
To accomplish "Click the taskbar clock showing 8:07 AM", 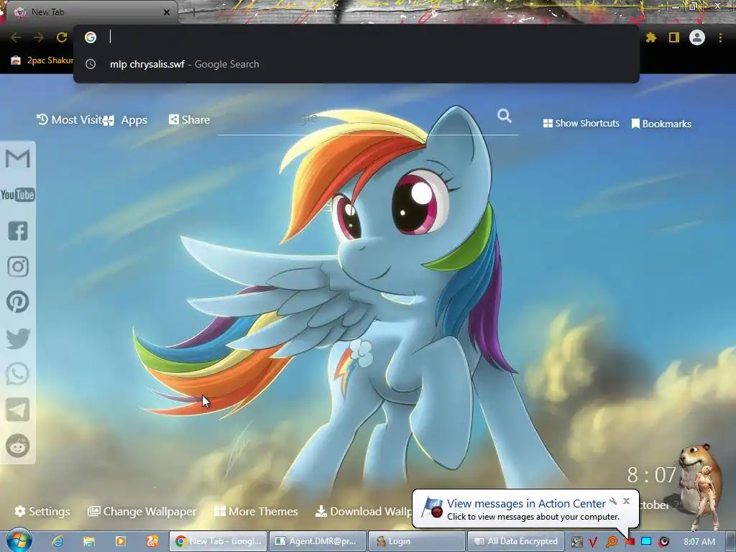I will tap(699, 541).
